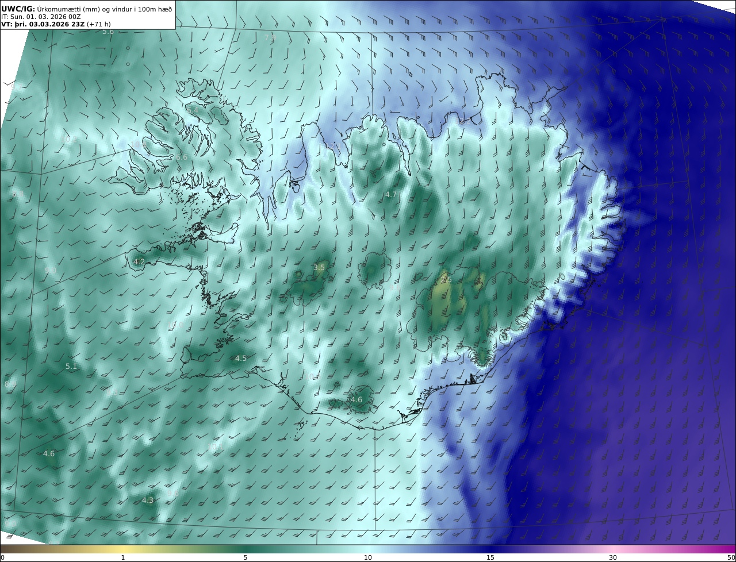
Task: Click the 4.7 value in north Iceland
Action: (391, 195)
